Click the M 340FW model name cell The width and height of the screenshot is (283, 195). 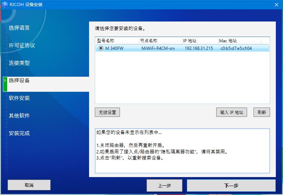[x=114, y=48]
